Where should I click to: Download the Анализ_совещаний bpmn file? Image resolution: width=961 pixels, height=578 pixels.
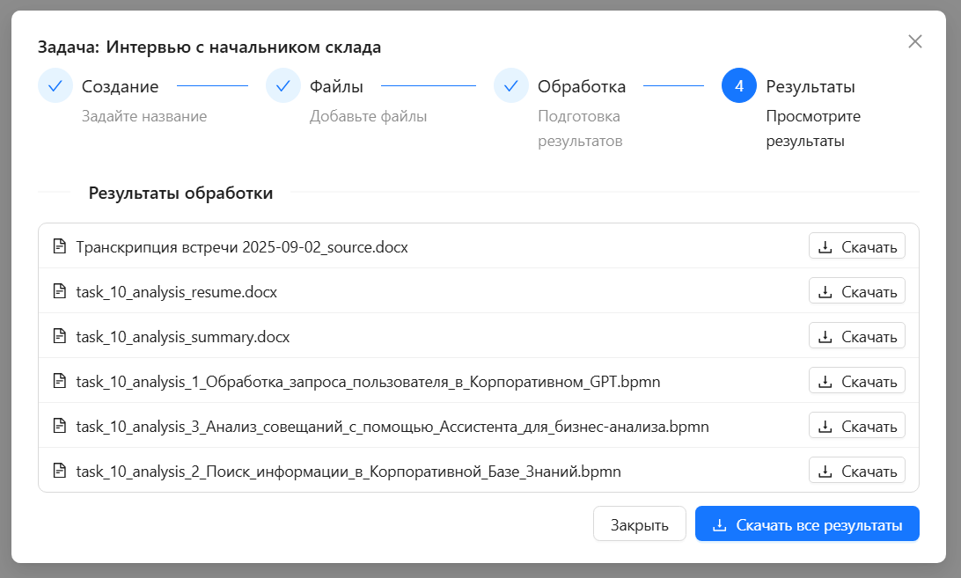coord(857,426)
